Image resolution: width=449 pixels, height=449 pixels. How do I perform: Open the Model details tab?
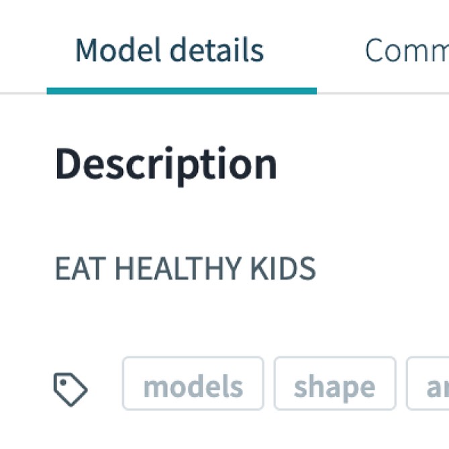click(x=169, y=50)
